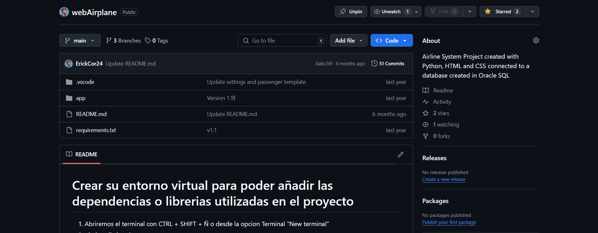Open the 'v1.1' commit message
The width and height of the screenshot is (598, 233).
click(x=212, y=130)
